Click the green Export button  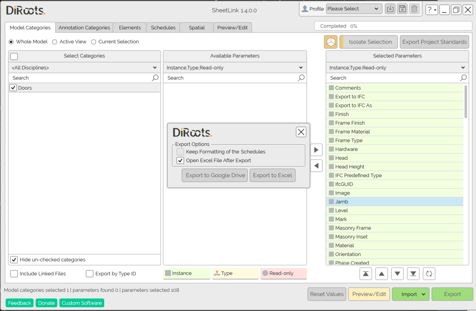coord(452,294)
